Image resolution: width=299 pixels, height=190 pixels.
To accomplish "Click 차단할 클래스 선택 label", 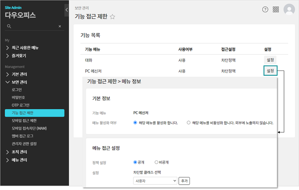I will coord(147,172).
